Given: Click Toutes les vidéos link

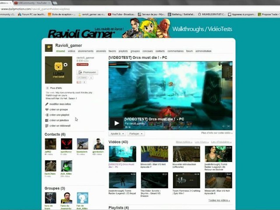Looking at the screenshot, I should click(219, 200).
